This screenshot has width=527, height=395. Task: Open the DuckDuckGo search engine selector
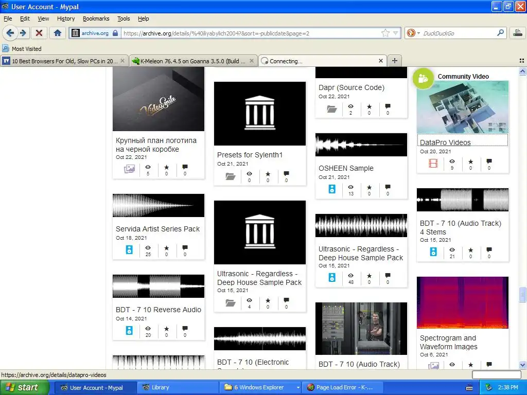[413, 33]
